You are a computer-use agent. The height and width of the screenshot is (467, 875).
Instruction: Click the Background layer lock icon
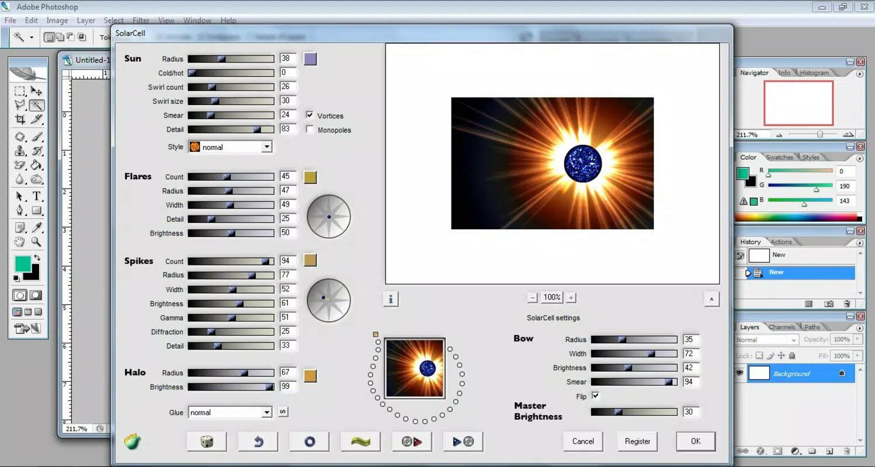click(x=842, y=373)
